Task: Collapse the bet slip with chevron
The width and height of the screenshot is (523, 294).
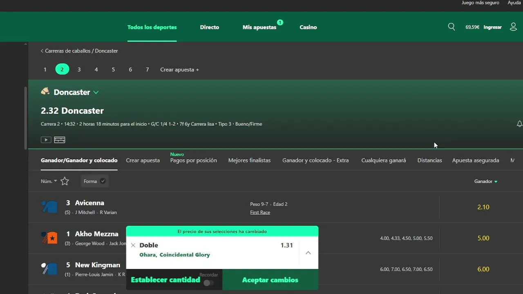Action: coord(308,253)
